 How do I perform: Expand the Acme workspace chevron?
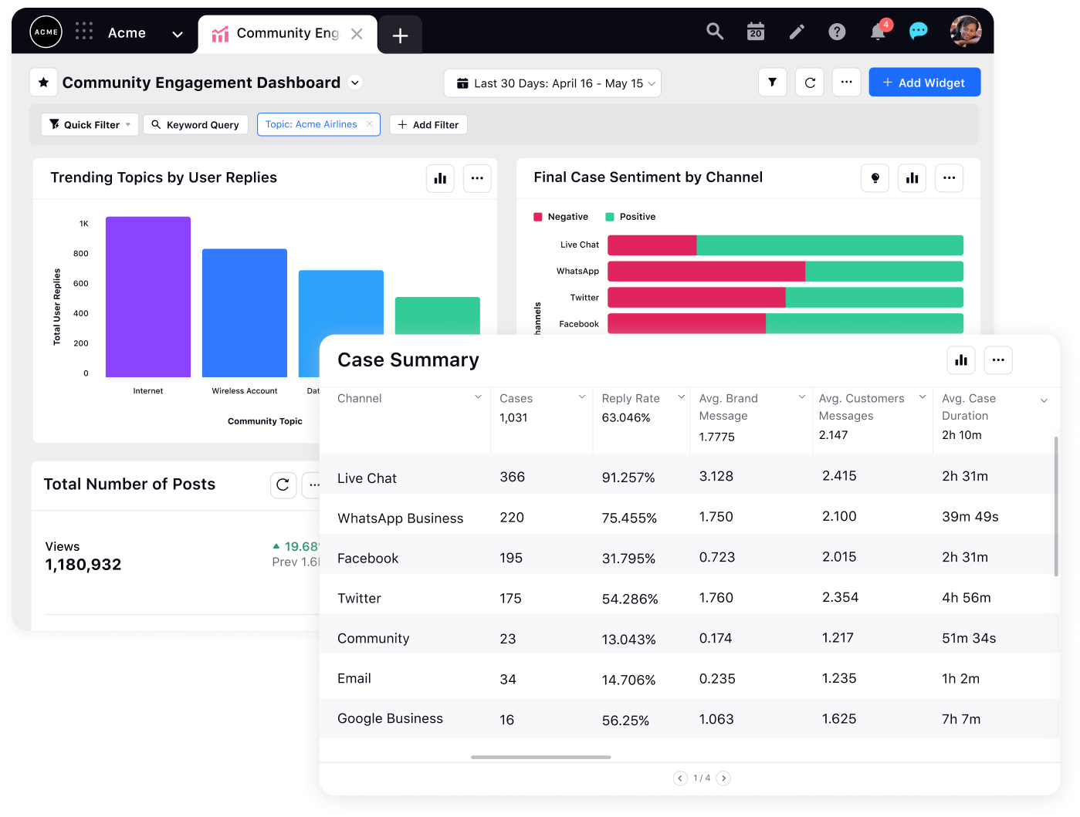178,34
